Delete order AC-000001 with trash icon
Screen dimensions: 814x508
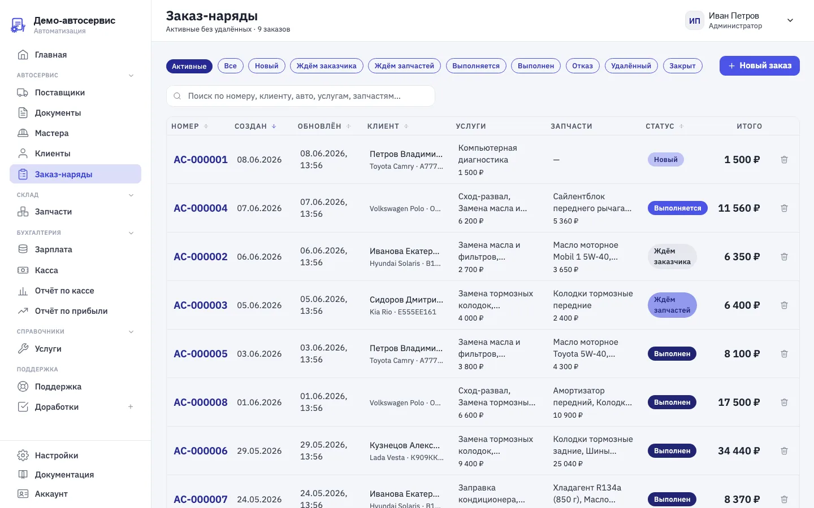784,160
